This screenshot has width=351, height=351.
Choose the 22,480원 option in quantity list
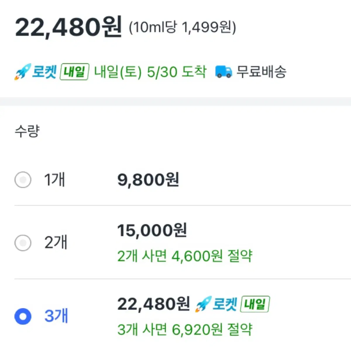pyautogui.click(x=154, y=304)
